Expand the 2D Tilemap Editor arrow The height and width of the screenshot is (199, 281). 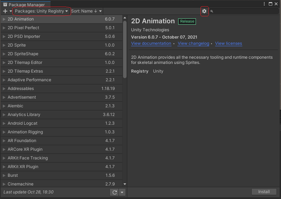(4, 63)
